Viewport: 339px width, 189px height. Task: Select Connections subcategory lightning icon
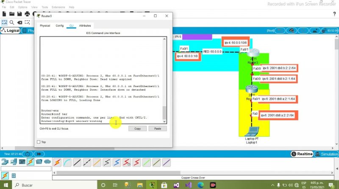5,175
